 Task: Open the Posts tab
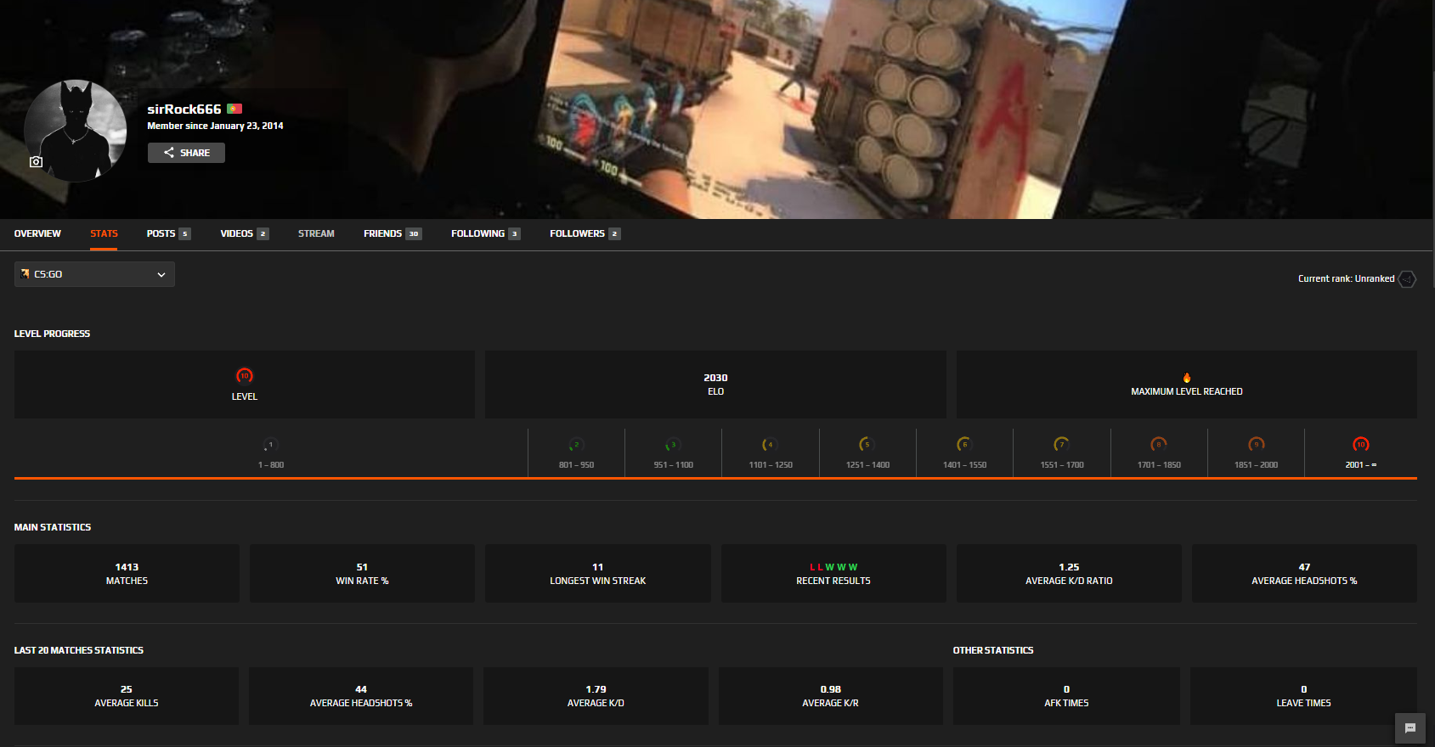tap(168, 233)
